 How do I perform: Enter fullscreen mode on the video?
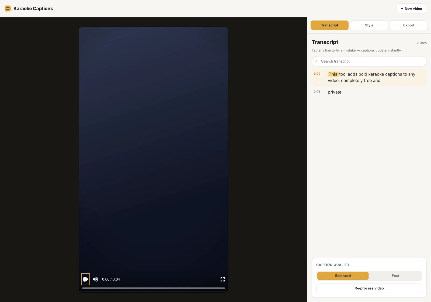[x=223, y=279]
